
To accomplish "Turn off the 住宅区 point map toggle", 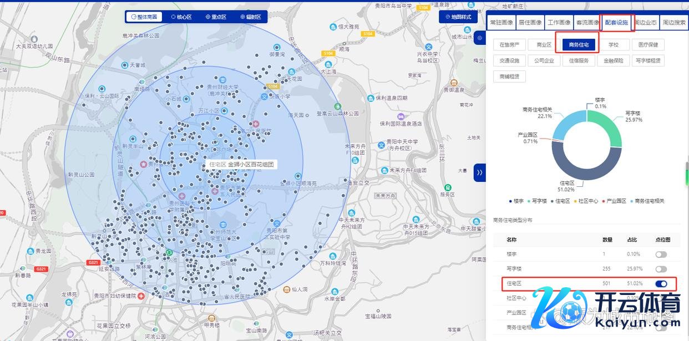I will coord(661,283).
